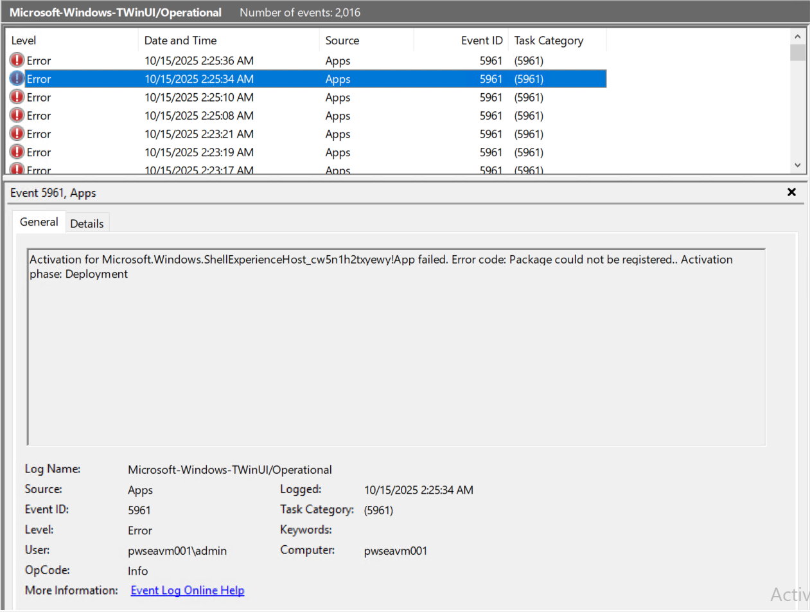Select the event dated 10/15/2025 2:25:08 AM
The image size is (810, 612).
[x=306, y=116]
